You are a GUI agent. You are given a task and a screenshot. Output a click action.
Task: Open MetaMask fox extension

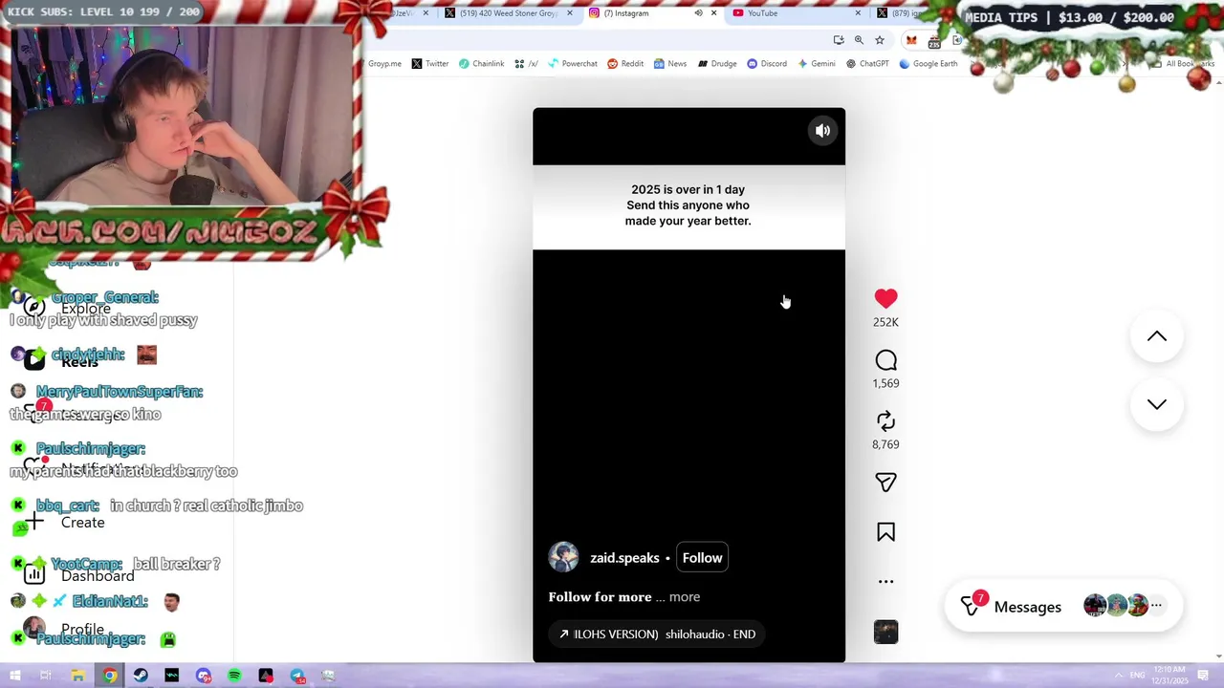click(x=911, y=40)
